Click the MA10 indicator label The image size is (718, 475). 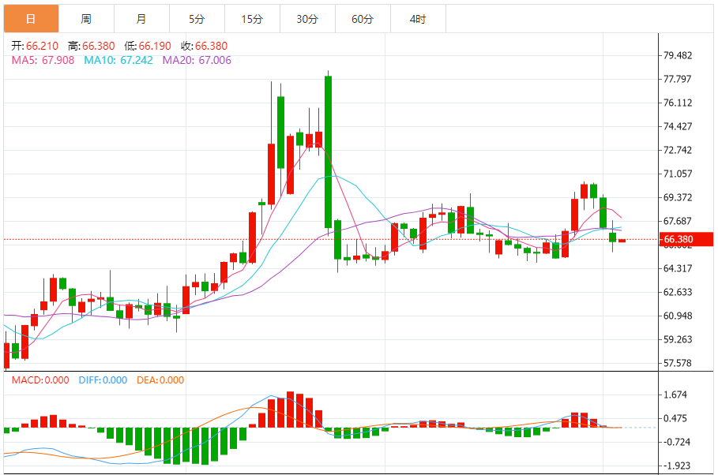pyautogui.click(x=118, y=61)
